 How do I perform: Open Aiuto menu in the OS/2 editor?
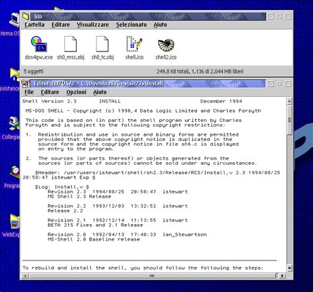point(100,92)
